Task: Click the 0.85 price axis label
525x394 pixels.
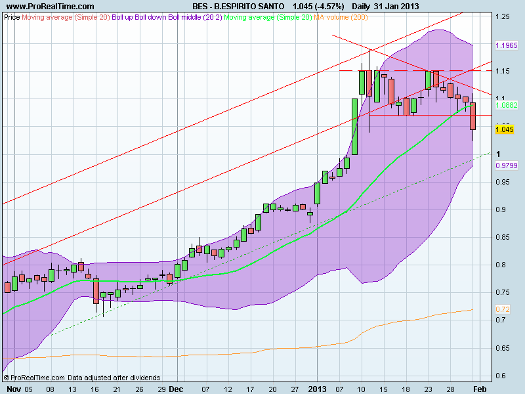Action: click(x=503, y=237)
